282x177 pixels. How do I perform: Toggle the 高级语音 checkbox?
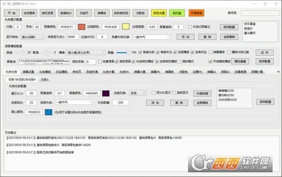pyautogui.click(x=117, y=62)
